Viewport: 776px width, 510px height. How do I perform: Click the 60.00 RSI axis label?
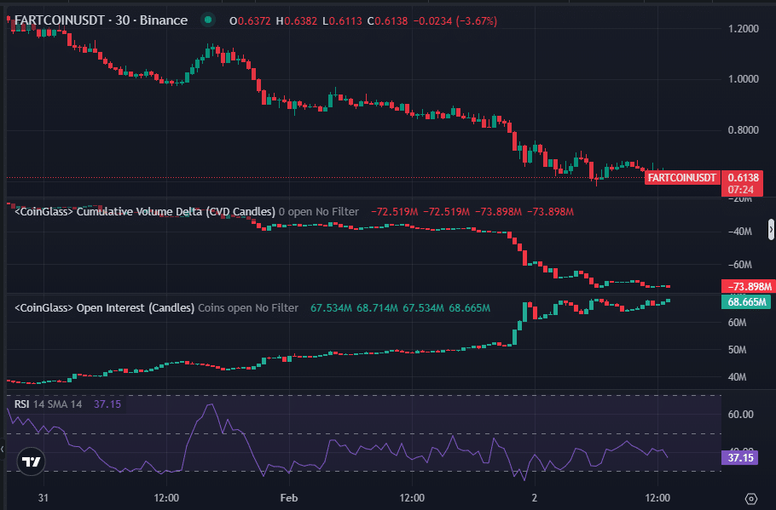[x=740, y=415]
